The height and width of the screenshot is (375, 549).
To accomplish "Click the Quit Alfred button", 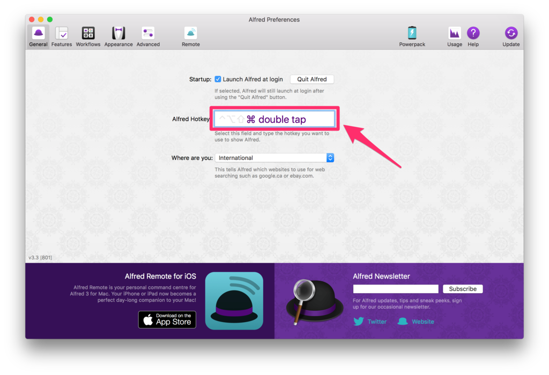I will [x=312, y=79].
